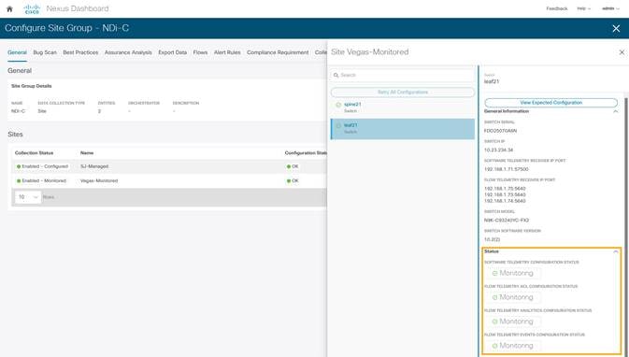Click the Collection Status column header
The width and height of the screenshot is (629, 357).
(x=34, y=153)
